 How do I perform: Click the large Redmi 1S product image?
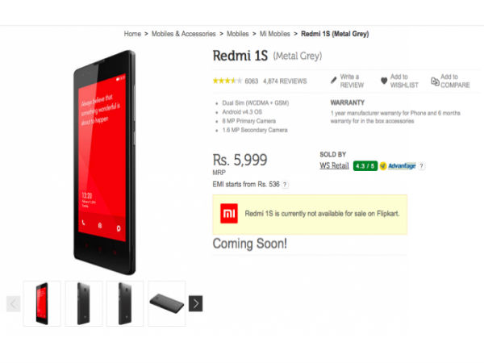(105, 163)
